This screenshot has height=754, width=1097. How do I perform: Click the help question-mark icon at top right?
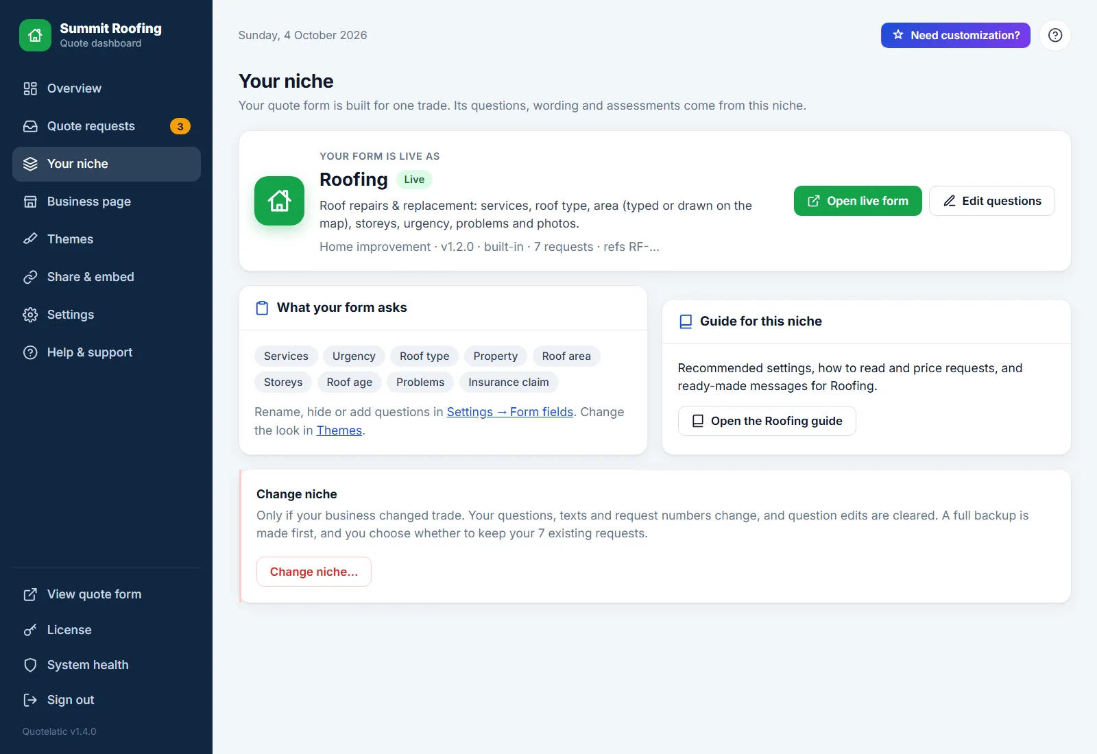1055,35
